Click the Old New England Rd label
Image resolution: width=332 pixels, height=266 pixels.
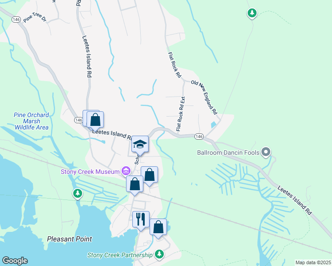[204, 97]
